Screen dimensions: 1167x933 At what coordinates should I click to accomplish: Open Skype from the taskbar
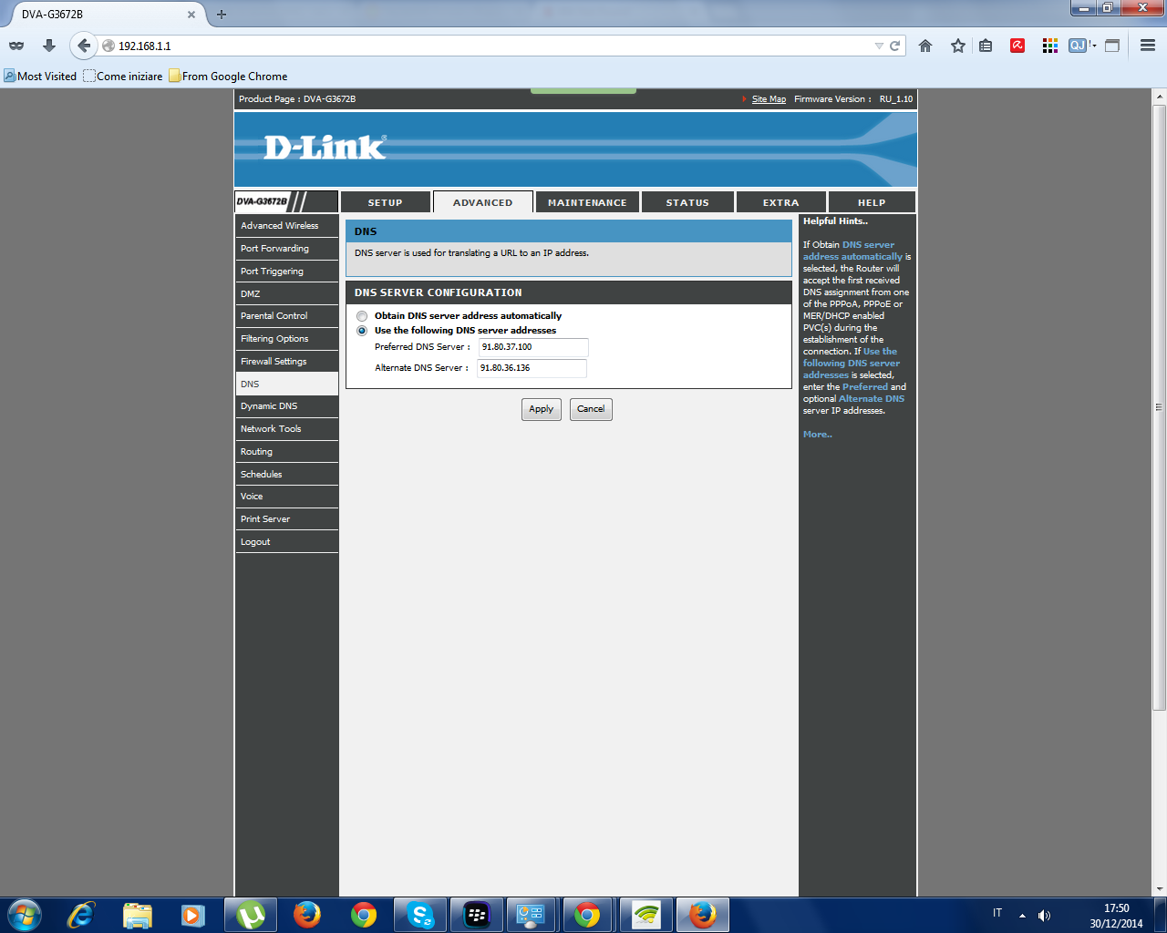tap(419, 915)
